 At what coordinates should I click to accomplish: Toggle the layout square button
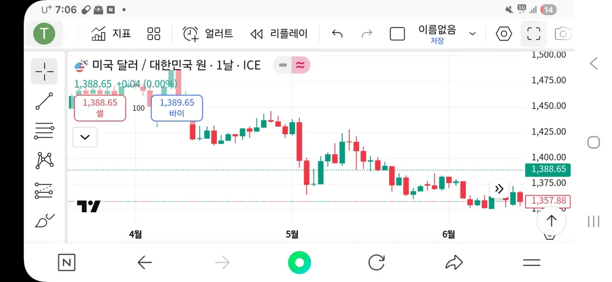[x=397, y=34]
